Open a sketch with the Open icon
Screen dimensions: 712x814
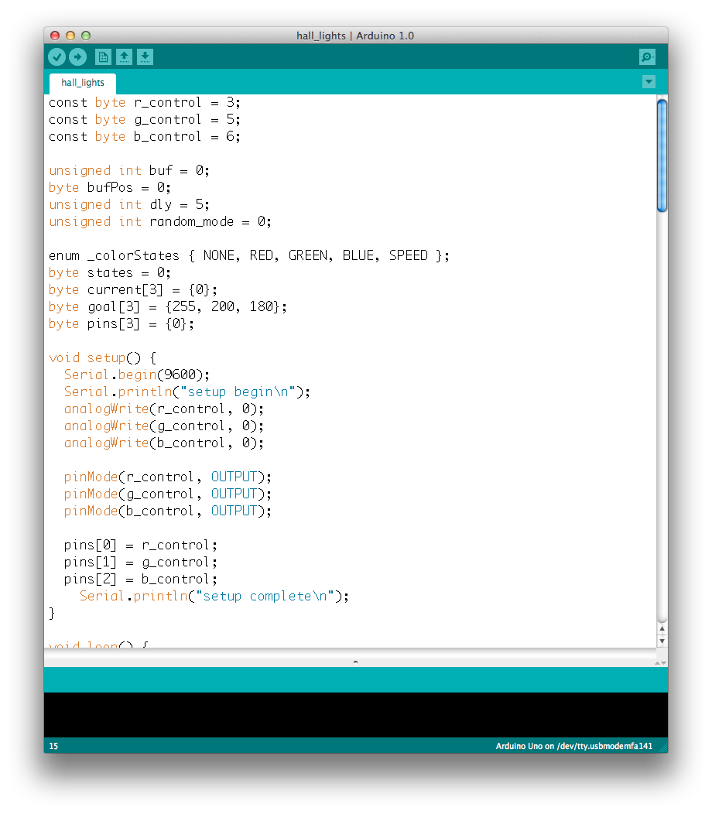click(124, 57)
